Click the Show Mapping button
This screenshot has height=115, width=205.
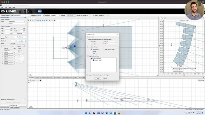tap(5, 15)
